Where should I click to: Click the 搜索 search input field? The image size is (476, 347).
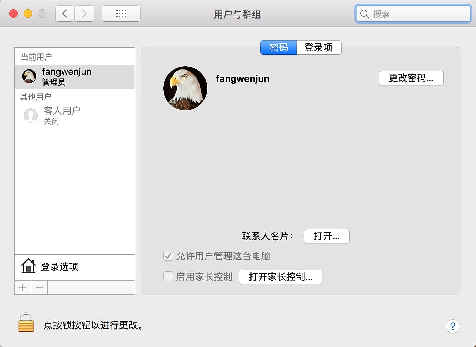pyautogui.click(x=420, y=14)
